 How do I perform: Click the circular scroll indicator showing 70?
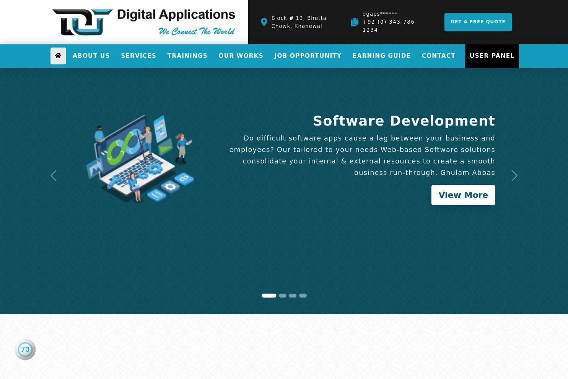[25, 349]
